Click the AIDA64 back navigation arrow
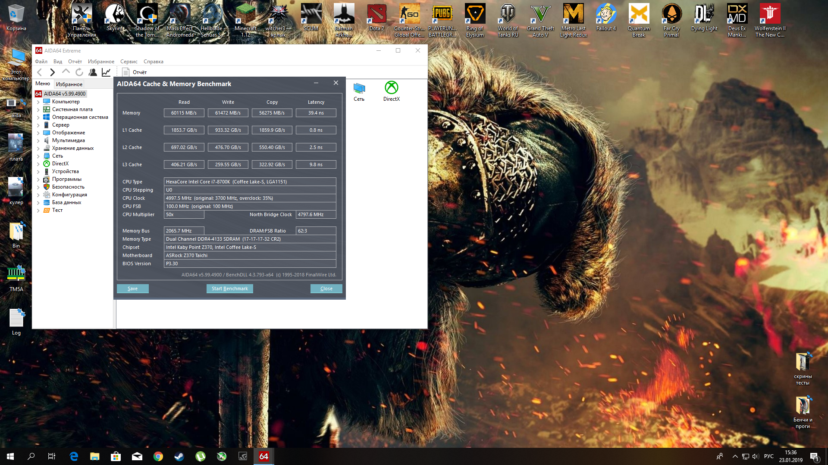 tap(40, 72)
